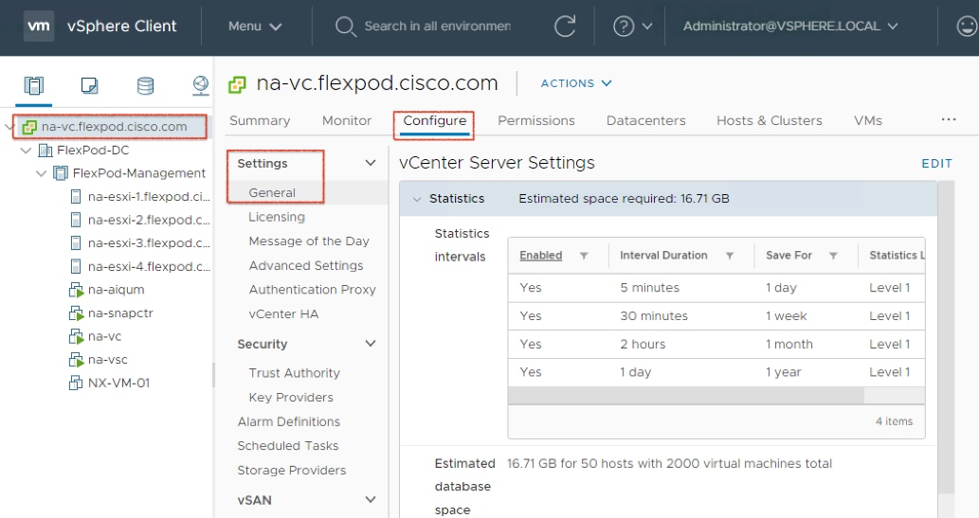Click the na-vsc VM icon
979x518 pixels.
click(76, 360)
